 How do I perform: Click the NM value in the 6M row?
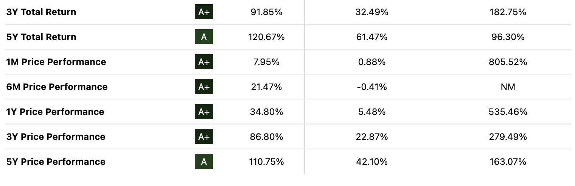tap(508, 87)
